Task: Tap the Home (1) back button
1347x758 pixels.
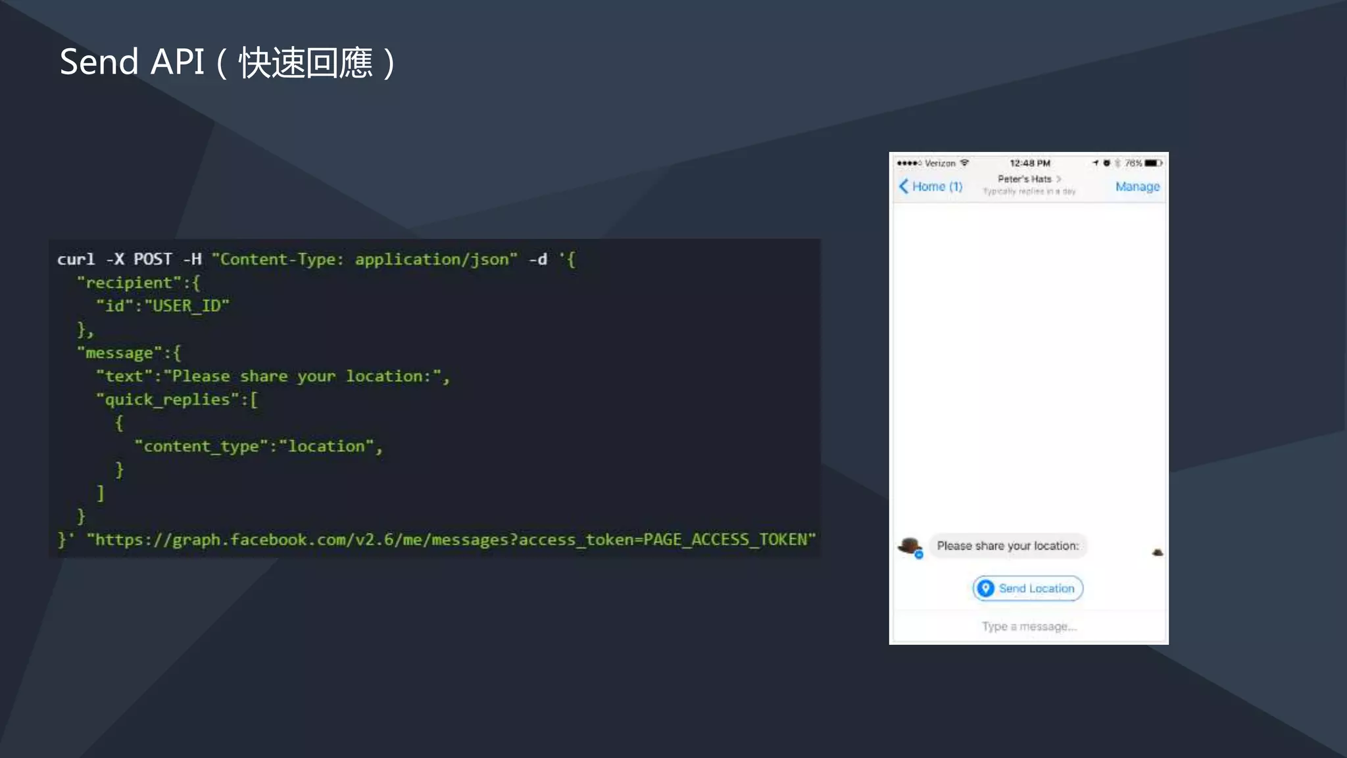Action: pyautogui.click(x=931, y=186)
